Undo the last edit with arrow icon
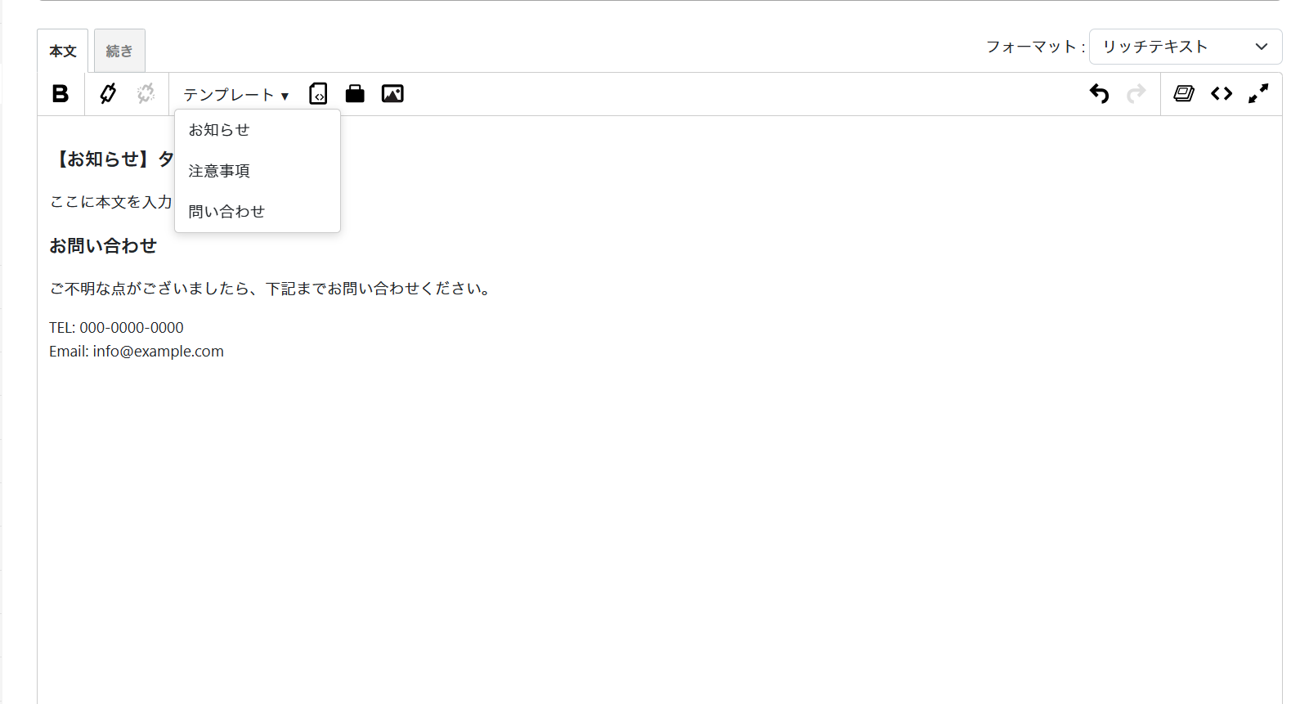Screen dimensions: 1309x704 click(x=1100, y=94)
